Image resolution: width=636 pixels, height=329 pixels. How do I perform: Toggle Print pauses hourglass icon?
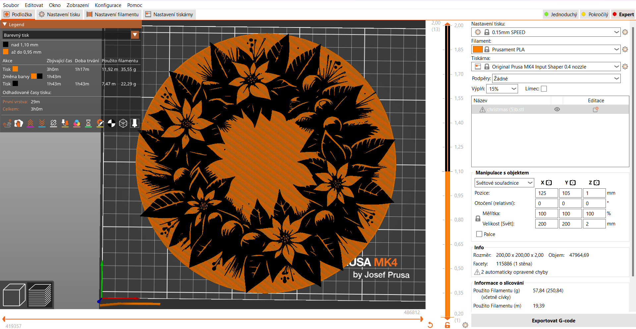tap(88, 123)
